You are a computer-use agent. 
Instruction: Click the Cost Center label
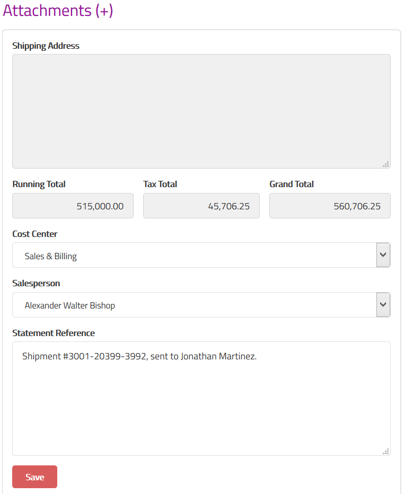(34, 234)
